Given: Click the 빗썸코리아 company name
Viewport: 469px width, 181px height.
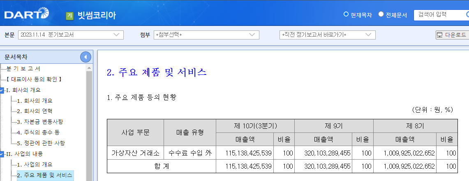Looking at the screenshot, I should [x=96, y=15].
